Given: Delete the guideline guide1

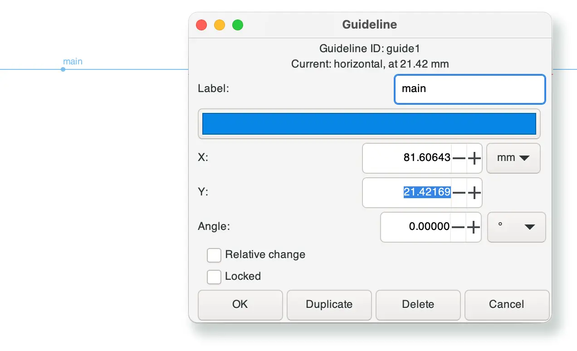Looking at the screenshot, I should (x=418, y=305).
